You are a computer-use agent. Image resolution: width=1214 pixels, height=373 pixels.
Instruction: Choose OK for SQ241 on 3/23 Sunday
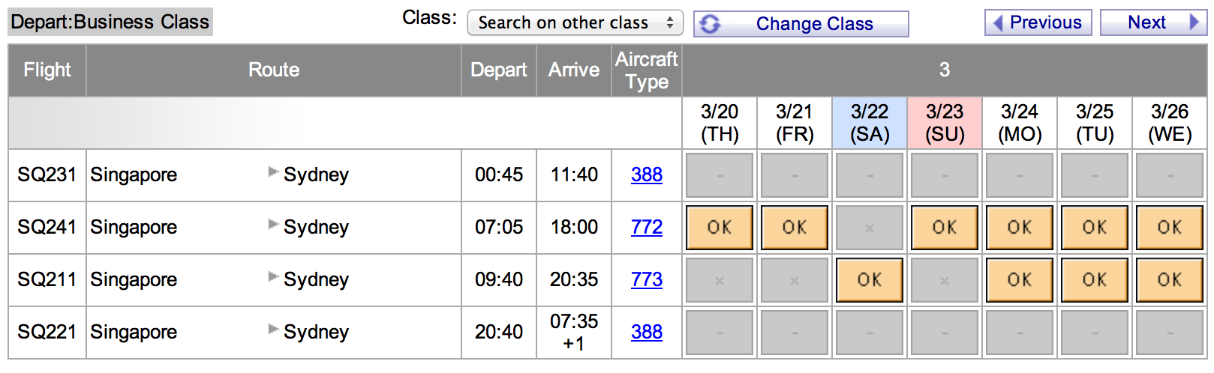(945, 228)
